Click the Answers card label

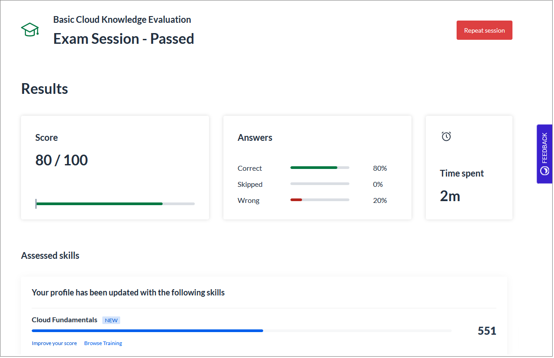coord(255,138)
